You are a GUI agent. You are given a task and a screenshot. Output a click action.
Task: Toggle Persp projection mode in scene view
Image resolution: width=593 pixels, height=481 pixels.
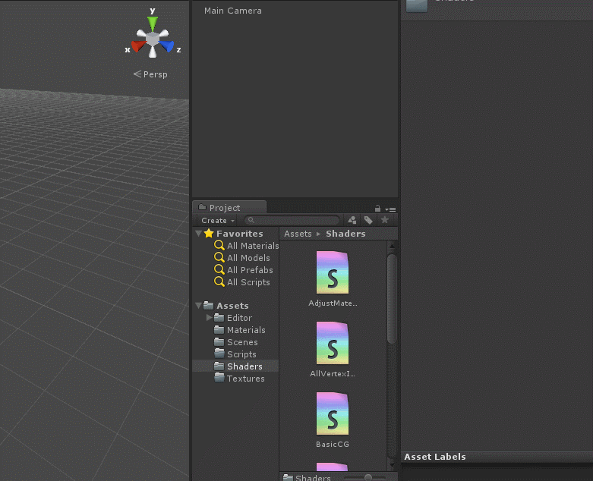150,74
